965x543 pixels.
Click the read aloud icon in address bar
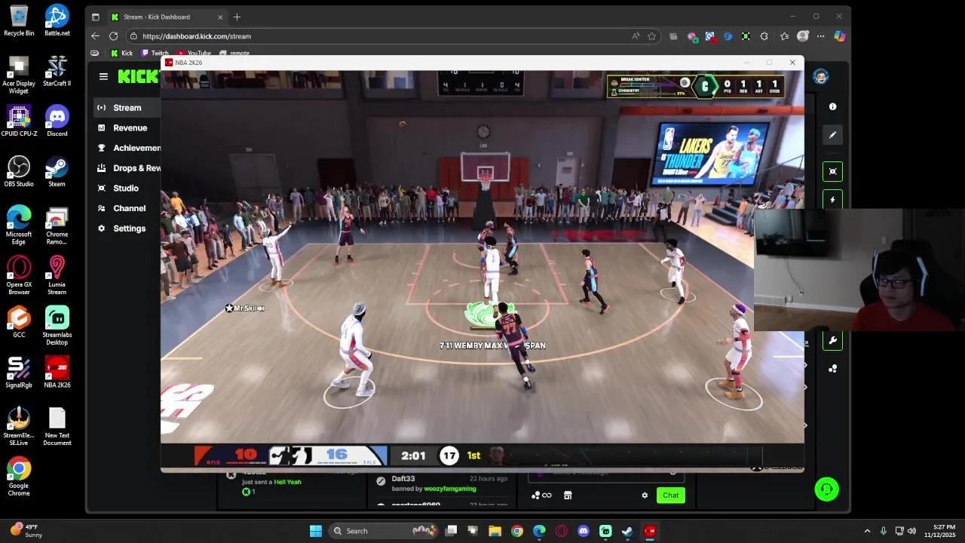[636, 36]
